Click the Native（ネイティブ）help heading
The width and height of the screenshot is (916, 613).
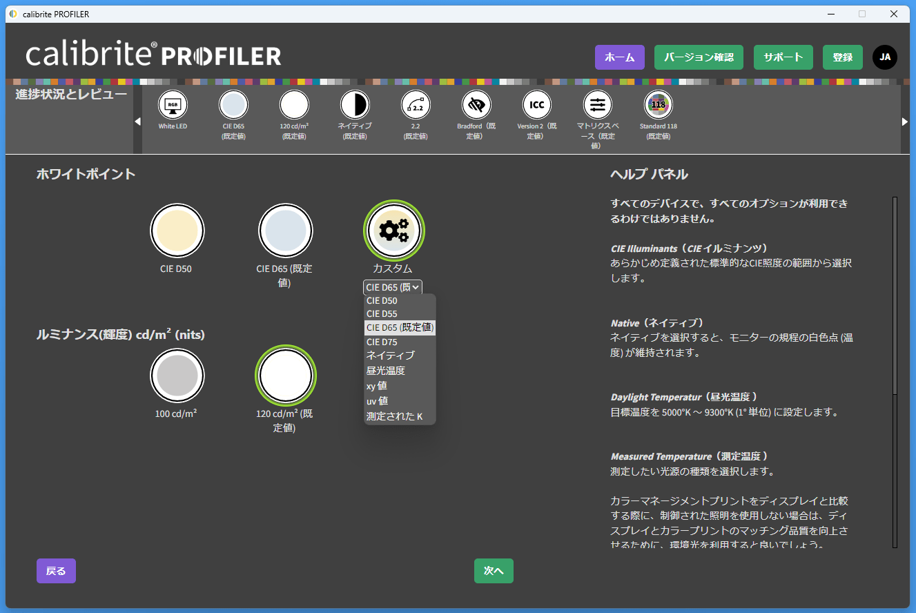(656, 322)
